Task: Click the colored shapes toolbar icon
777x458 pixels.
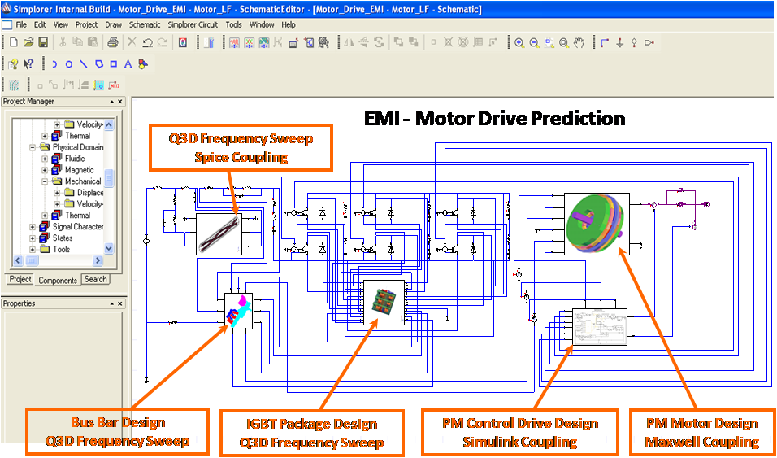Action: point(143,64)
